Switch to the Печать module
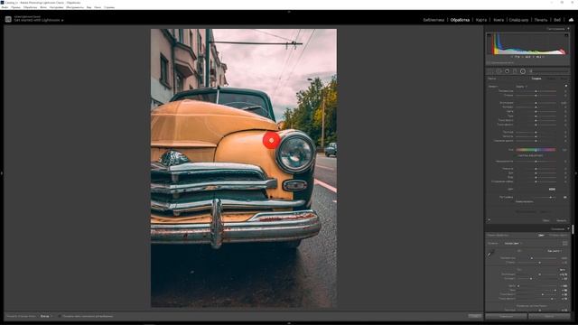Viewport: 578px width, 325px height. [x=541, y=20]
